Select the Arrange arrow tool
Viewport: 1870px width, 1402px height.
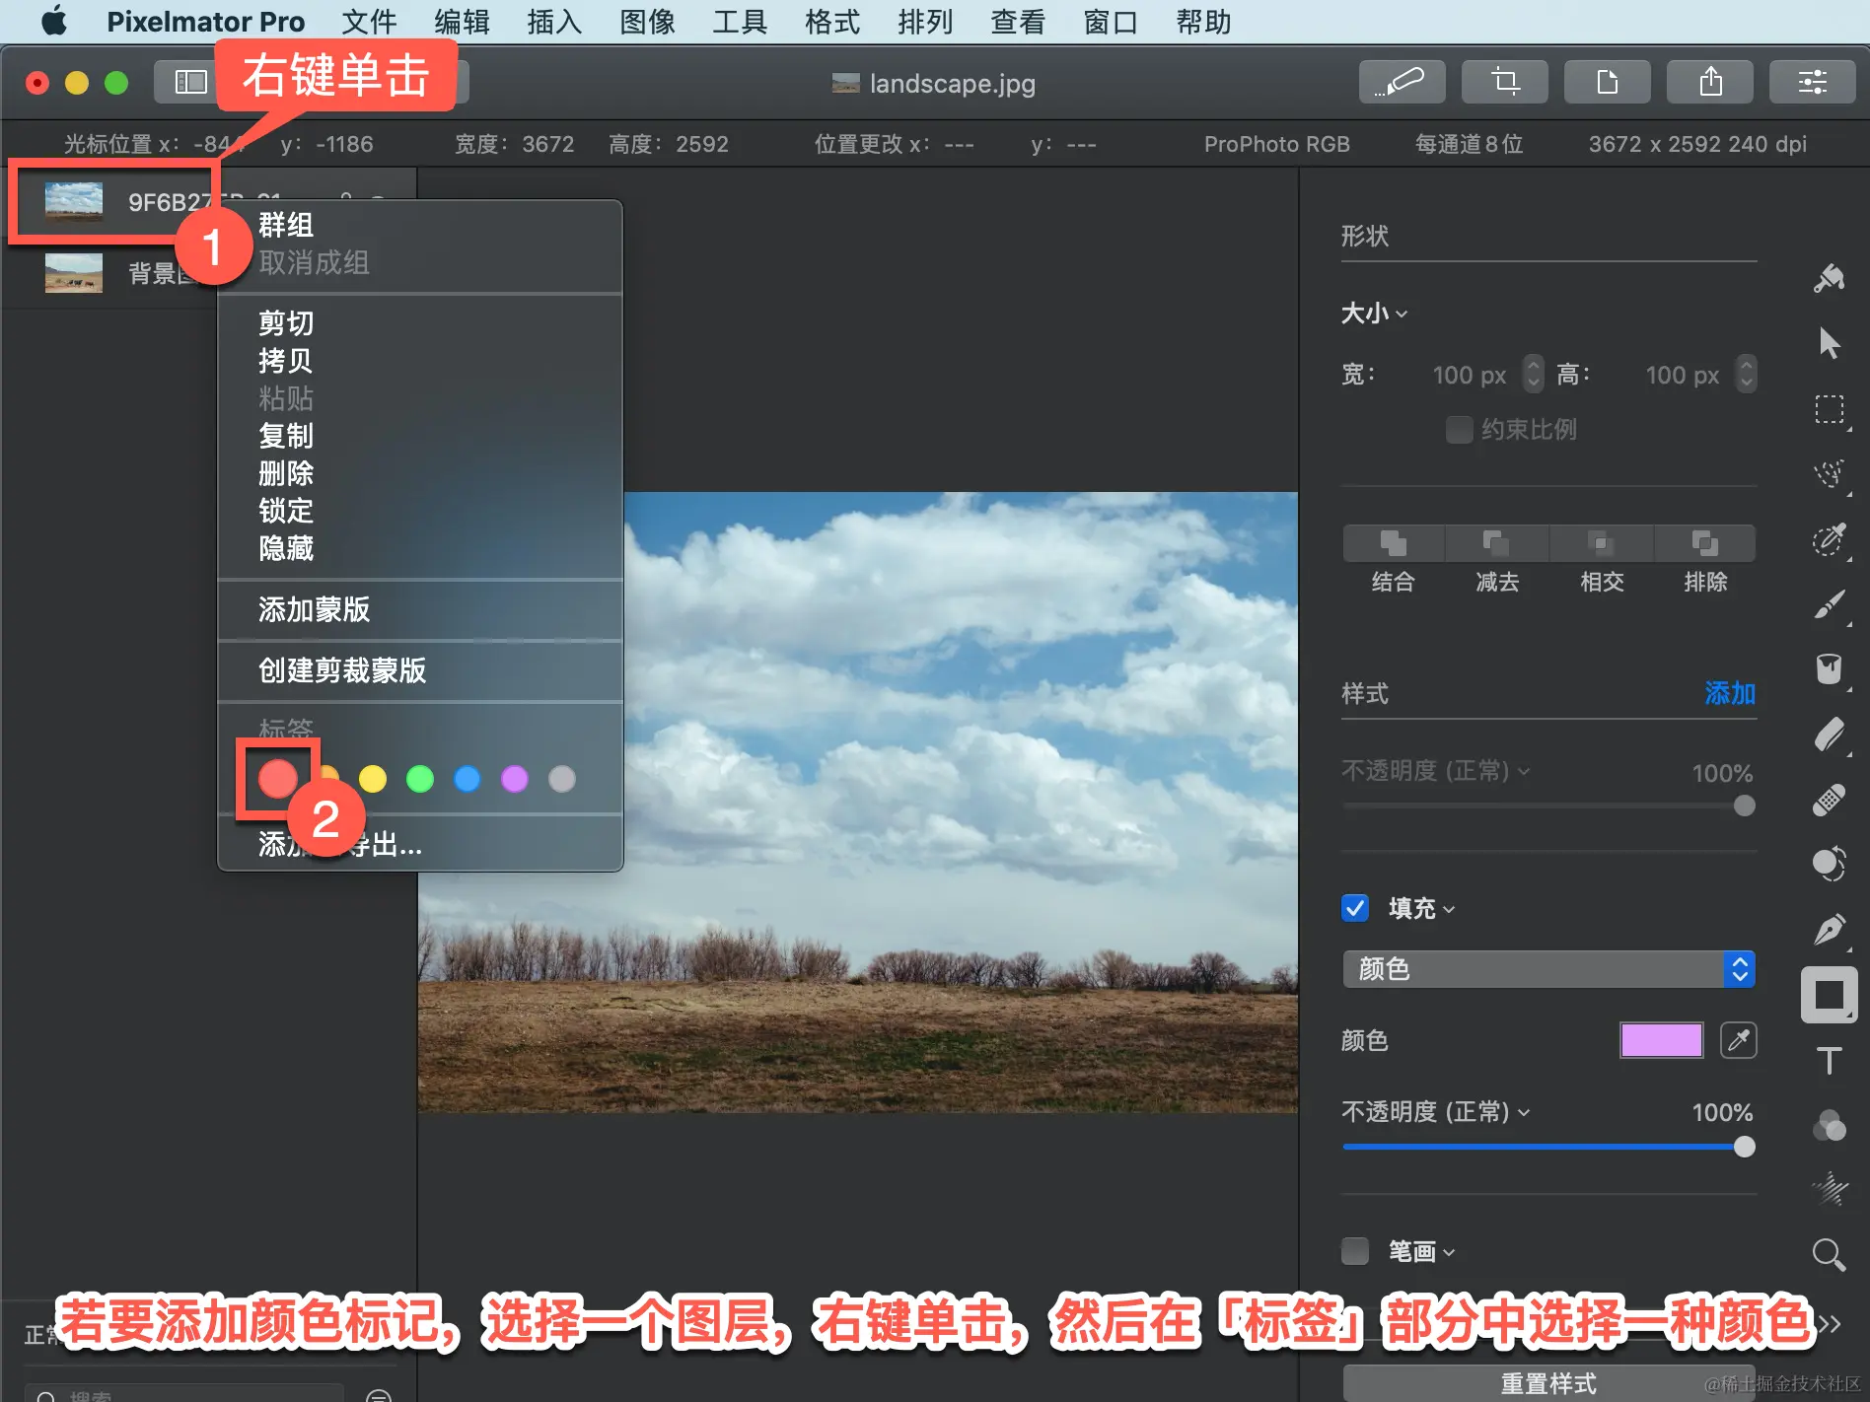click(1830, 343)
